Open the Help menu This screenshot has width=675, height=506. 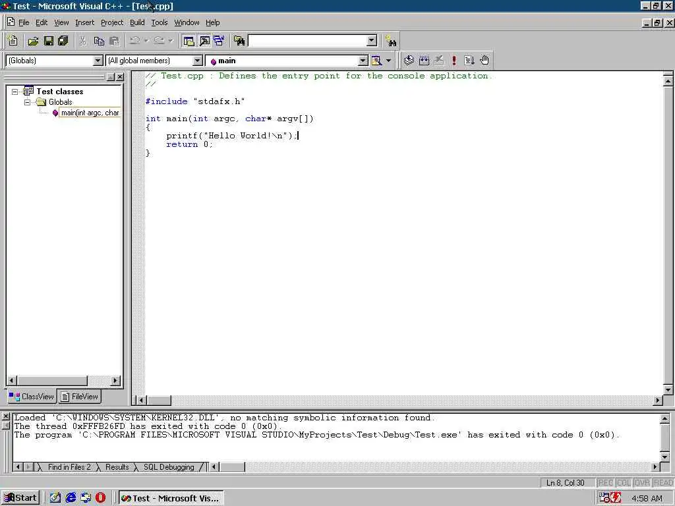[x=213, y=22]
